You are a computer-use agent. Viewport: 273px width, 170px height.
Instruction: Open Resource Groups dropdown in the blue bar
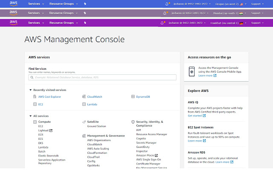coord(64,4)
